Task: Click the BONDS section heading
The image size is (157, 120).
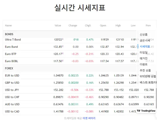Action: click(9, 34)
